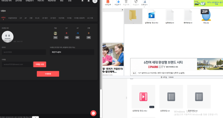Screen dimensions: 223x118
Task: Open the red chat support bubble
Action: click(93, 113)
